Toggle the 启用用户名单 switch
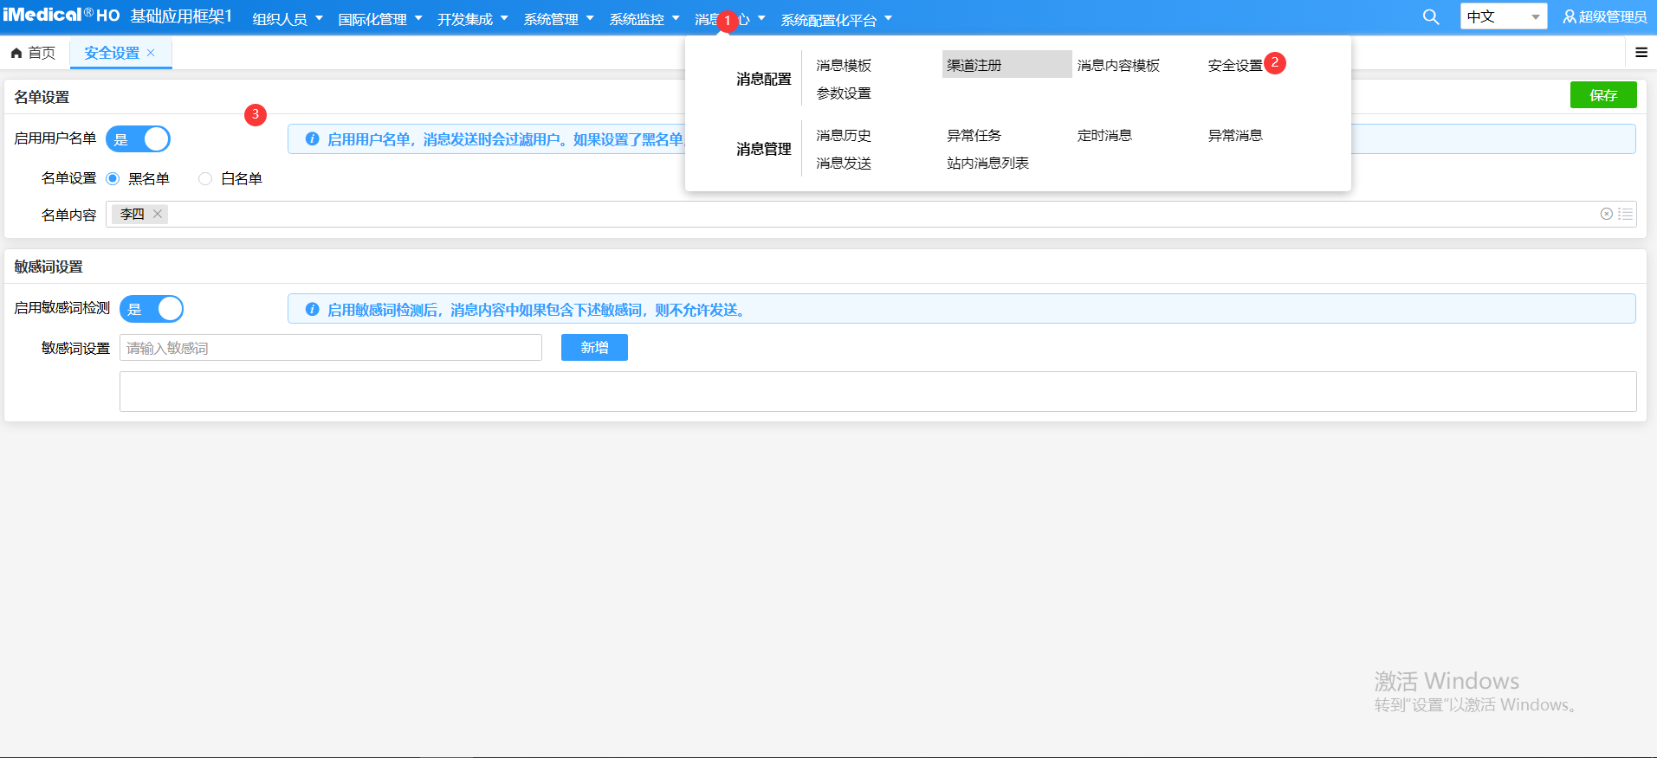 (x=139, y=139)
